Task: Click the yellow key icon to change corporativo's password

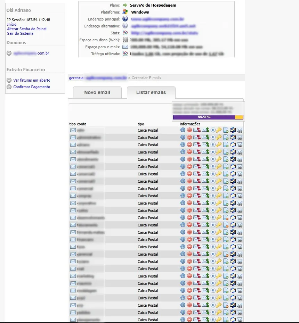Action: (x=219, y=203)
